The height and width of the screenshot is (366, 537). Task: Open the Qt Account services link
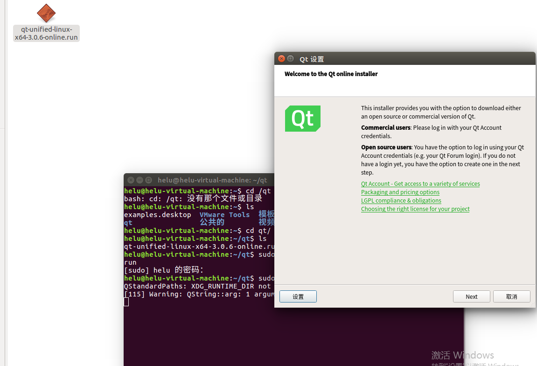420,183
